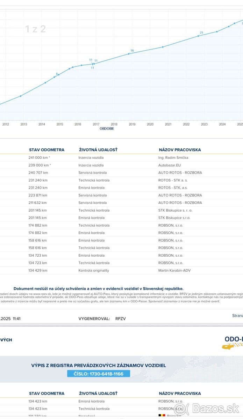Click the VYGENEROVAL: RPZV footer text
Viewport: 243px width, 419px height.
pos(102,318)
